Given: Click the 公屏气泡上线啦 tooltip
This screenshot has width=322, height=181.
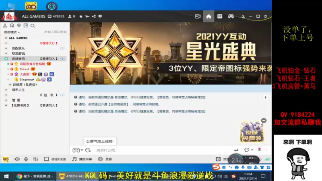Looking at the screenshot, I should [x=100, y=142].
